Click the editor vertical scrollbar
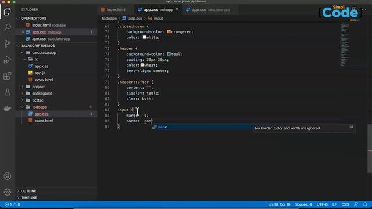The image size is (372, 209). [370, 149]
